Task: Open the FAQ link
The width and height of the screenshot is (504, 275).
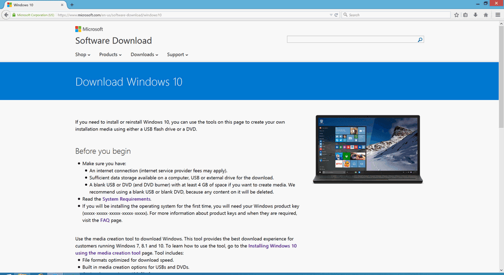Action: click(105, 220)
